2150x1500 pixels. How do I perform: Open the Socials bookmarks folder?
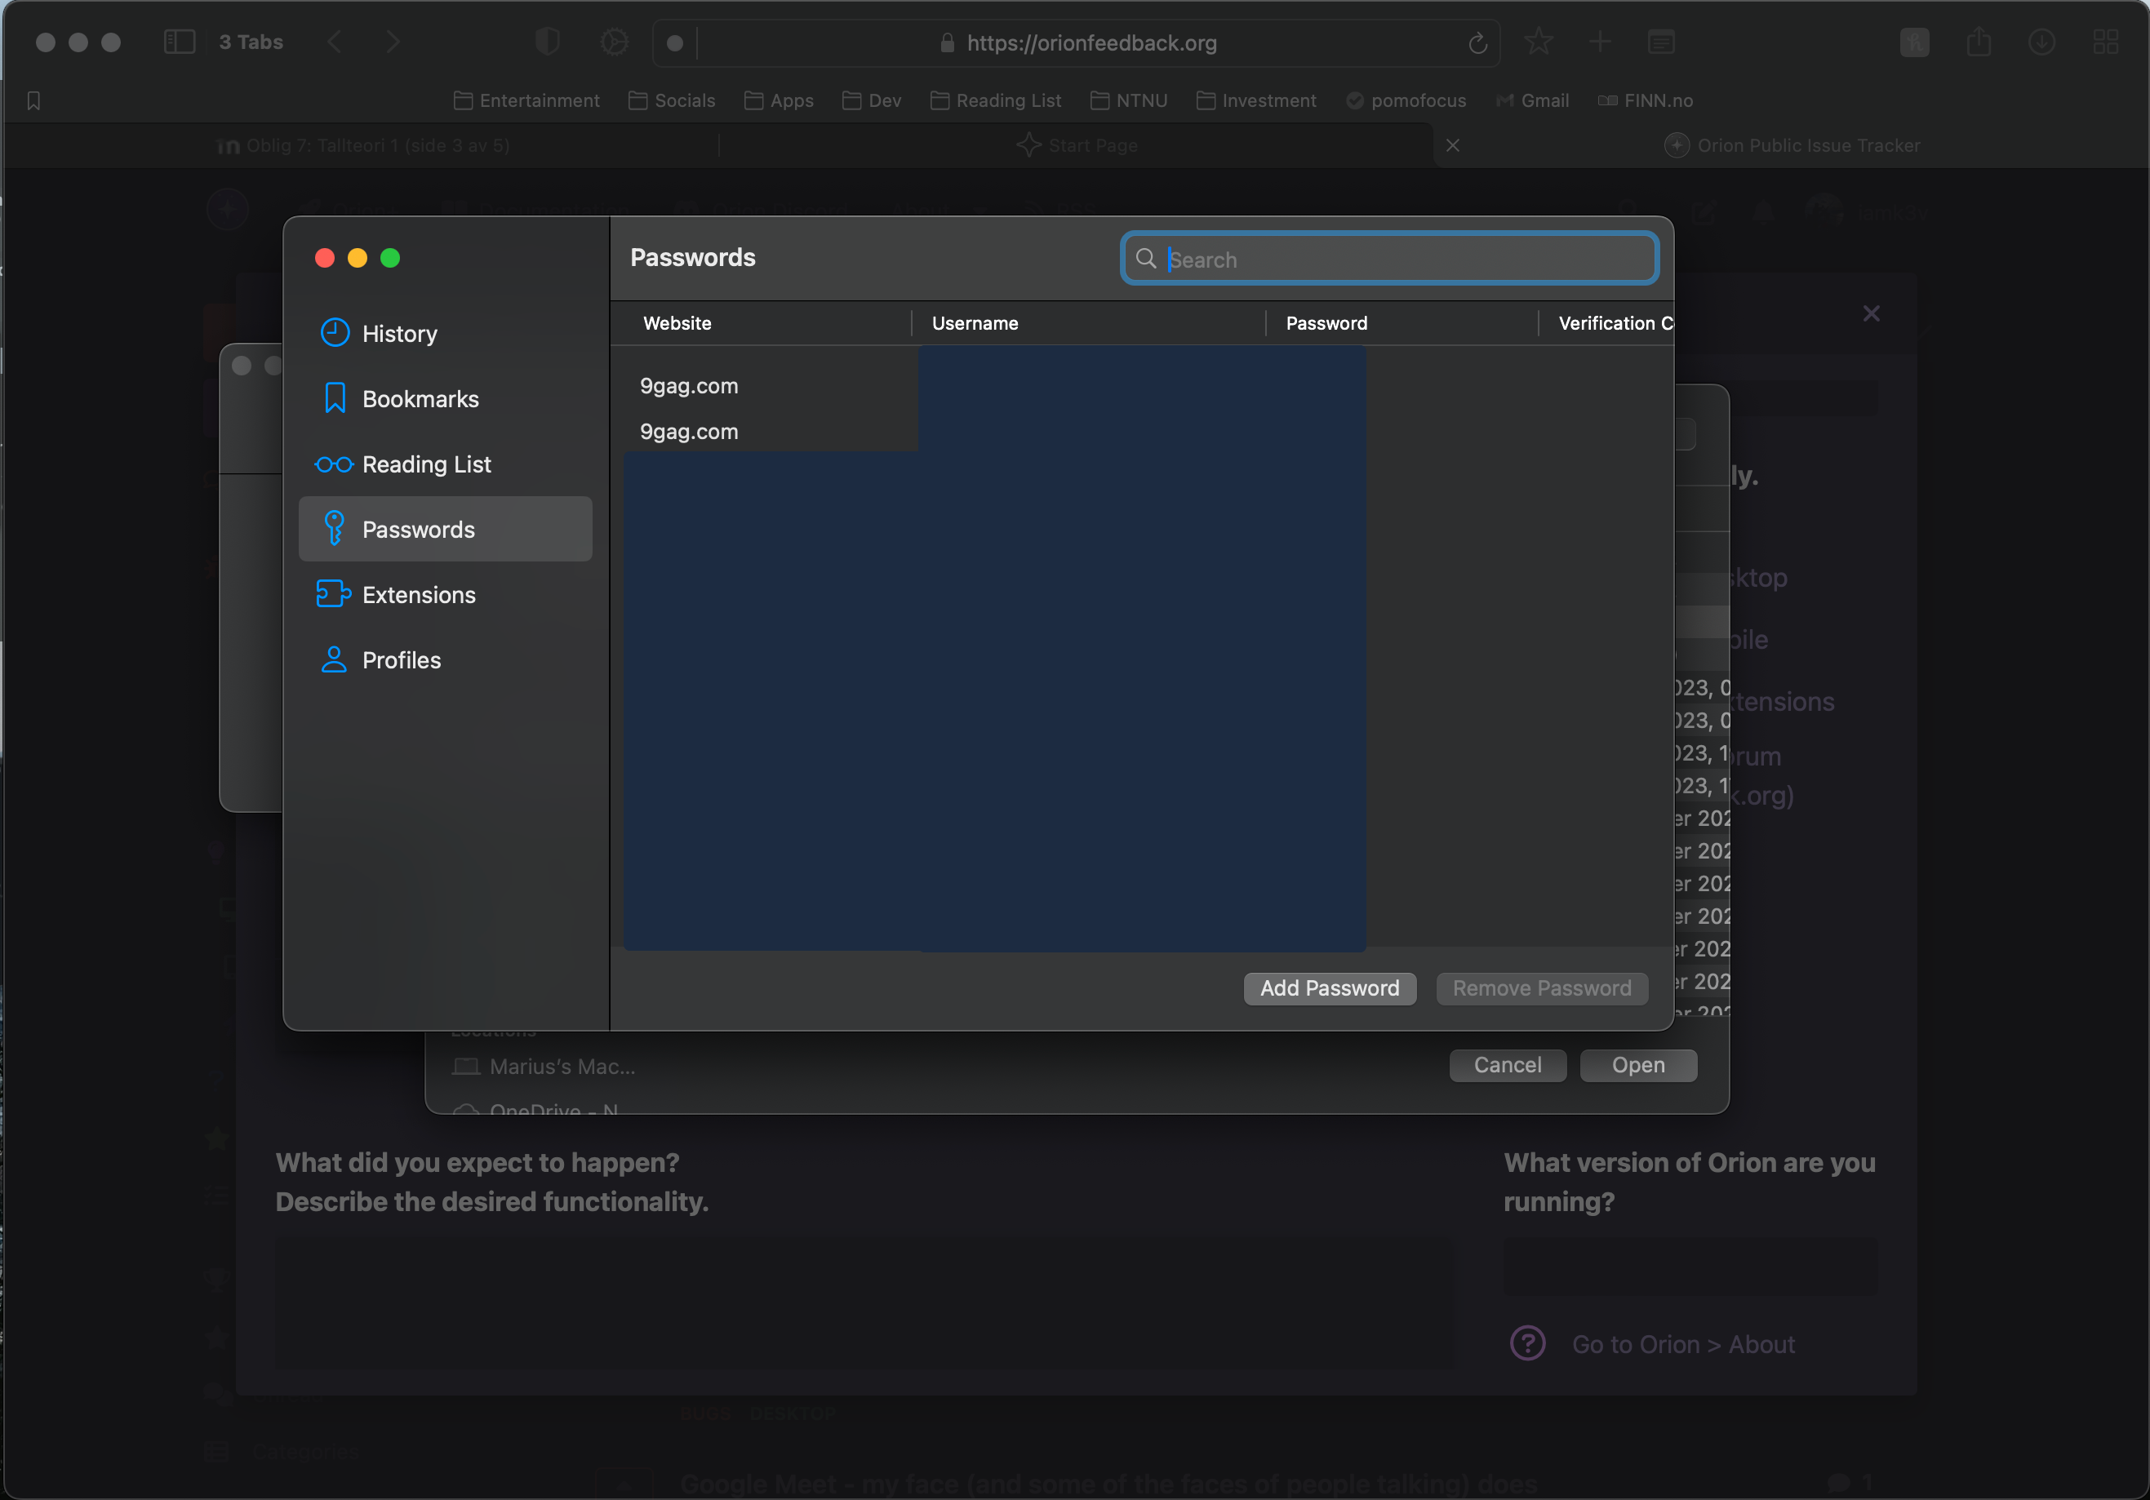[672, 100]
